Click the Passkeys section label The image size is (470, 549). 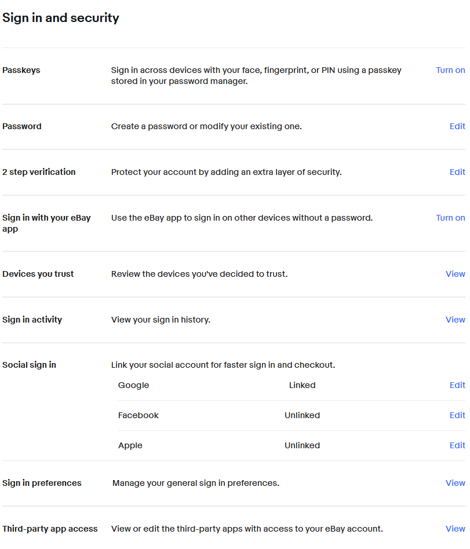coord(21,70)
